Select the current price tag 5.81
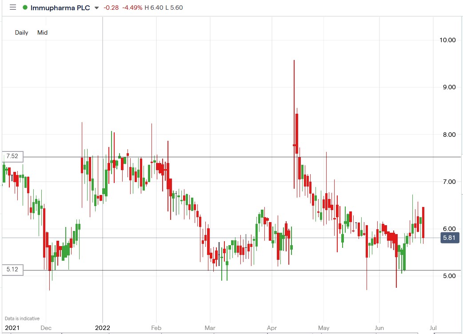The height and width of the screenshot is (334, 463). pyautogui.click(x=450, y=238)
